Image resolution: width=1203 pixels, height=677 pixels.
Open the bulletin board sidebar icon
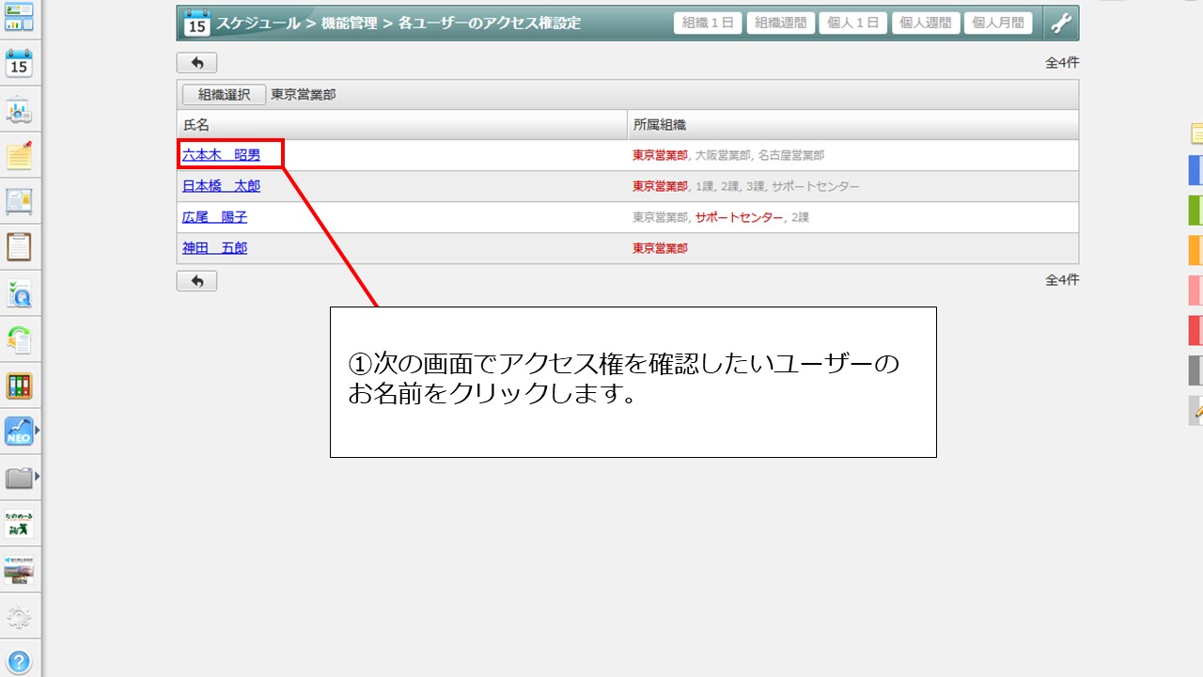click(19, 201)
